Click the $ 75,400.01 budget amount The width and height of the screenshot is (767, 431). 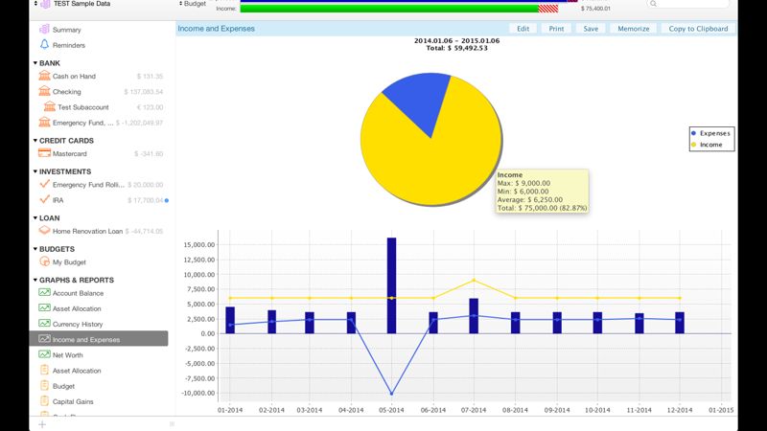tap(595, 9)
